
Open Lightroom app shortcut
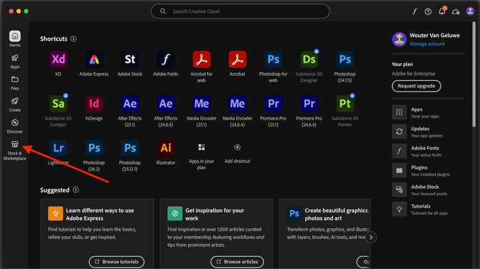tap(58, 148)
